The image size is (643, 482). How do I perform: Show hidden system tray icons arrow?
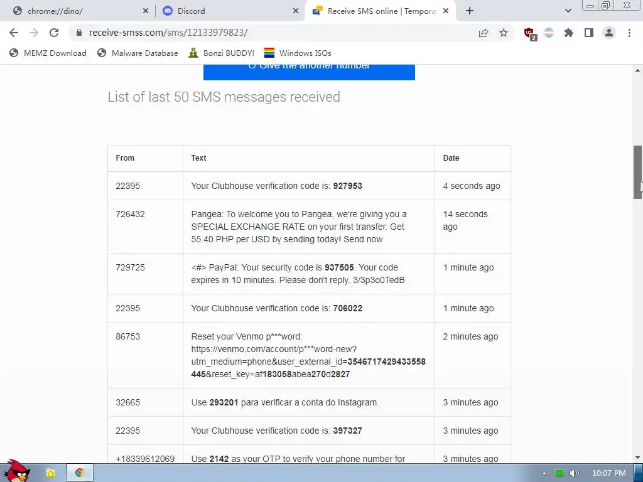[544, 473]
